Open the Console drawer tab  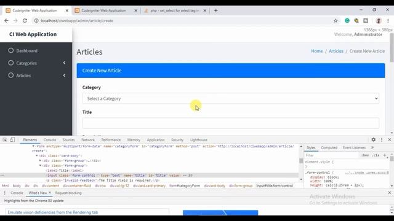coord(17,193)
